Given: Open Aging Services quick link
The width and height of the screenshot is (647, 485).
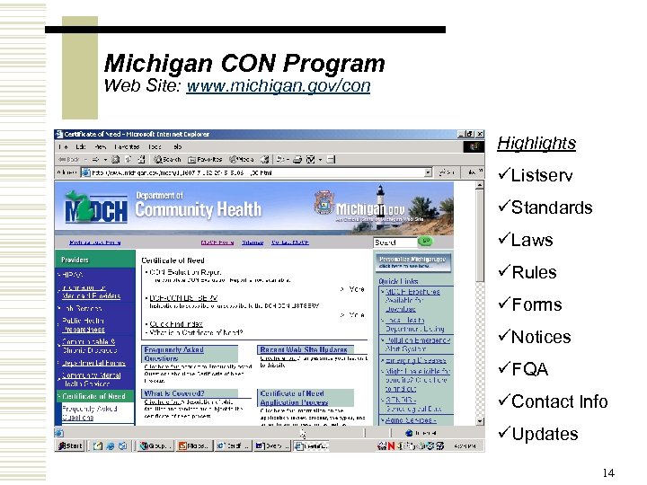Looking at the screenshot, I should click(x=410, y=419).
